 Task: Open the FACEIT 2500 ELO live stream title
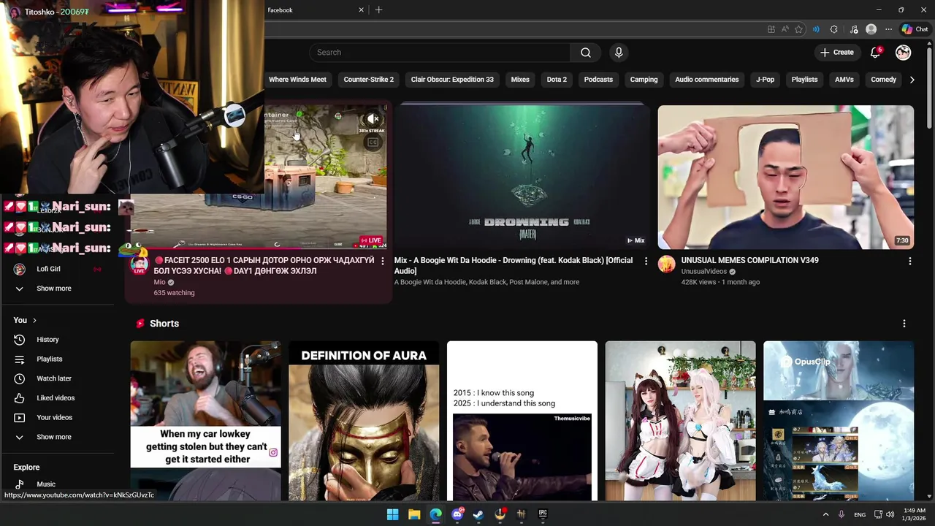point(264,265)
